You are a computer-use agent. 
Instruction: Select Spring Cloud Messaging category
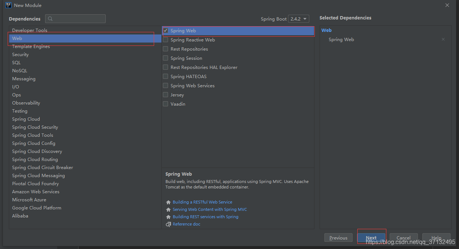click(85, 176)
